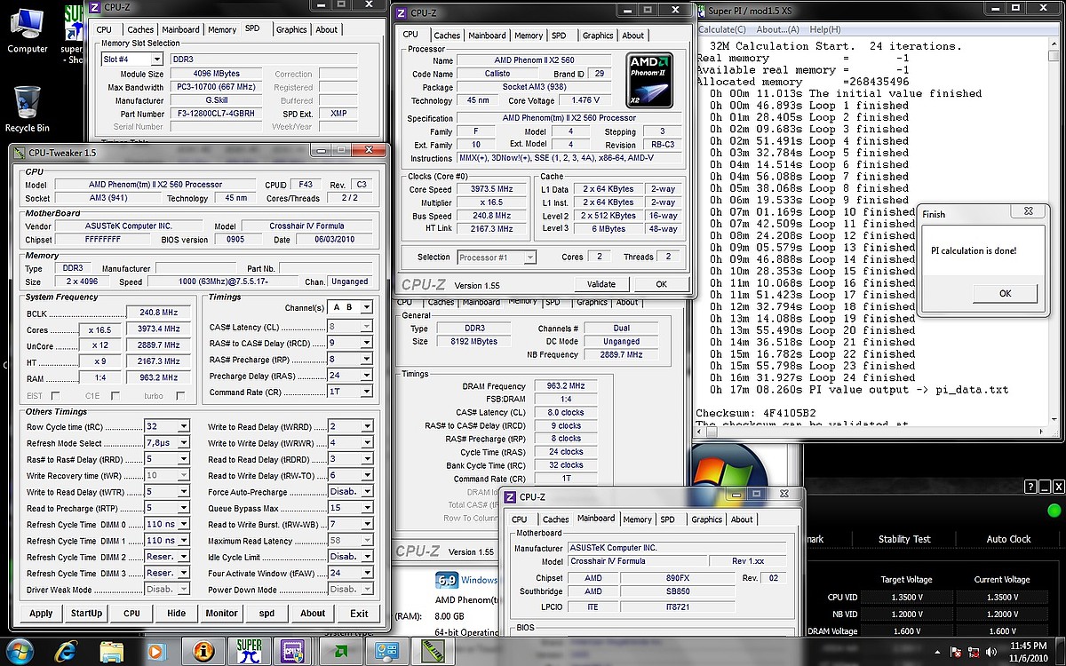Select the Graphics tab in the CPU-Z SPD window
Screen dimensions: 1066x666
point(291,29)
